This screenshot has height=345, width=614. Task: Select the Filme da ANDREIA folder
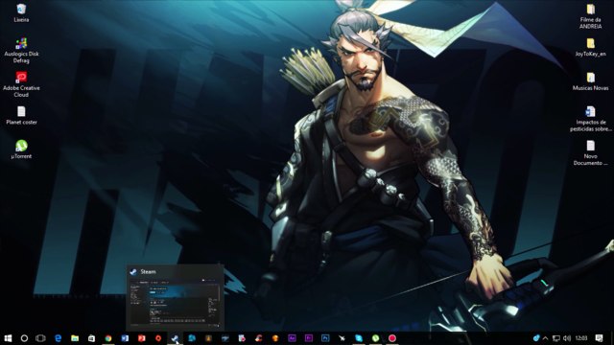point(591,16)
